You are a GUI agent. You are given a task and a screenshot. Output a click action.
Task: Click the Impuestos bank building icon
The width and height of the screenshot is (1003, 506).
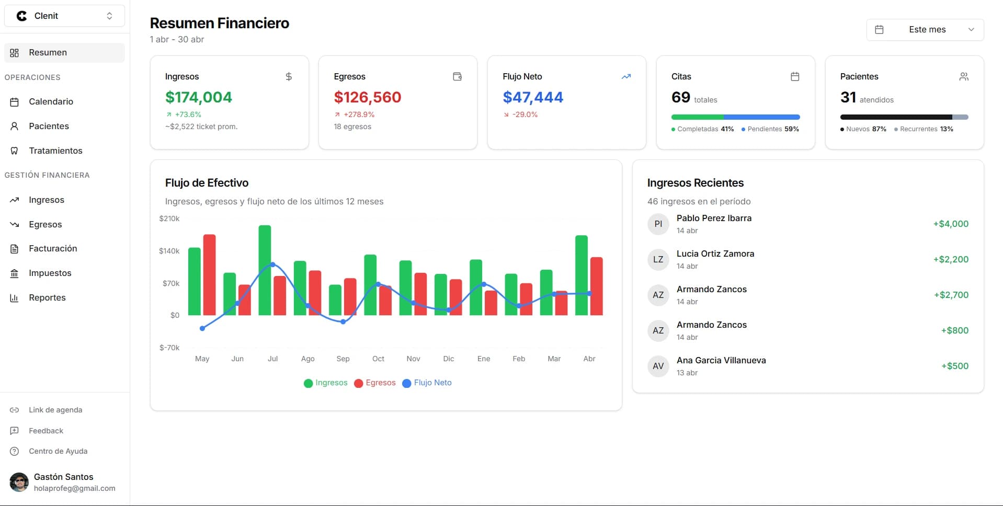15,273
